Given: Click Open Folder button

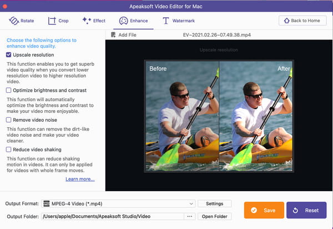Looking at the screenshot, I should pyautogui.click(x=214, y=216).
